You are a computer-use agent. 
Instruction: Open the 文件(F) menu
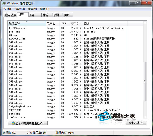(x=8, y=9)
